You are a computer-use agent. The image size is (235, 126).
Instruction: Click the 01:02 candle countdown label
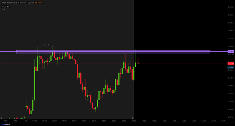pos(231,67)
